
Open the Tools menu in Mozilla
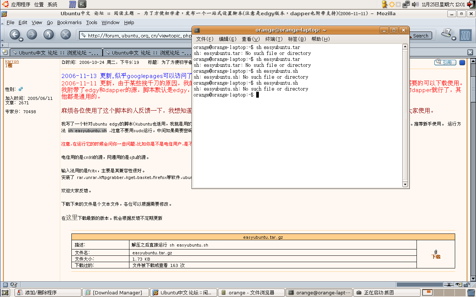click(x=91, y=22)
